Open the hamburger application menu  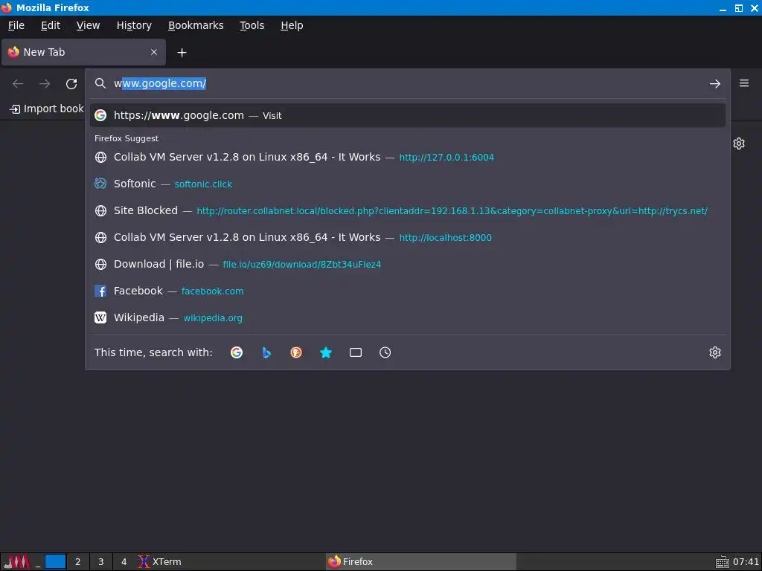743,83
